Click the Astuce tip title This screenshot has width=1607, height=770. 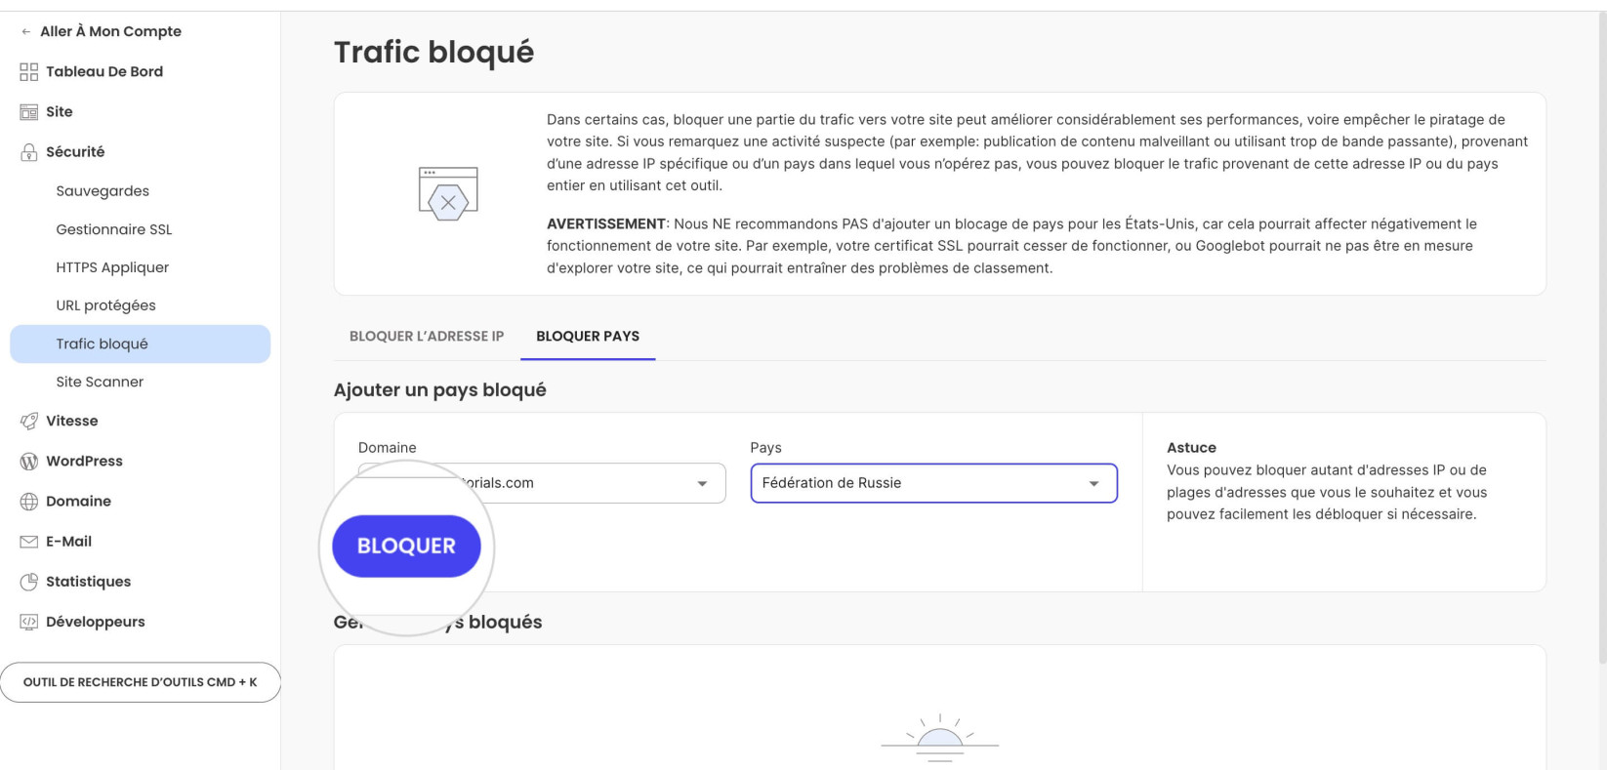1191,447
